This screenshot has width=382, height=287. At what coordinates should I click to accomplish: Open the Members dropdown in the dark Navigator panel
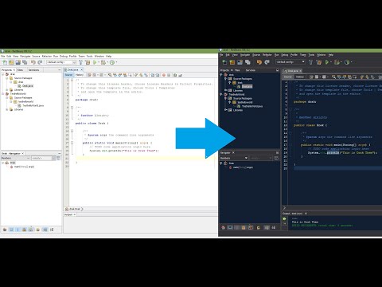[234, 158]
